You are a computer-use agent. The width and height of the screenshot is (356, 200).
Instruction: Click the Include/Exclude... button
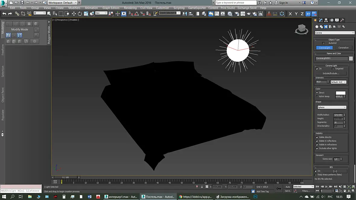tap(331, 74)
